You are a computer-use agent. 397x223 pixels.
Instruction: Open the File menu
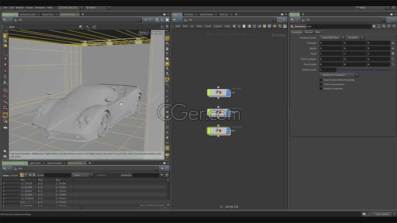5,8
